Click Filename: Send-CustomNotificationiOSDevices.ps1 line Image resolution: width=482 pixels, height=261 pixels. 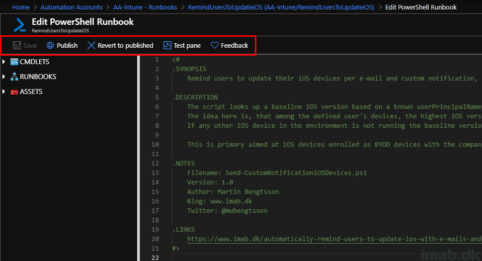(277, 173)
